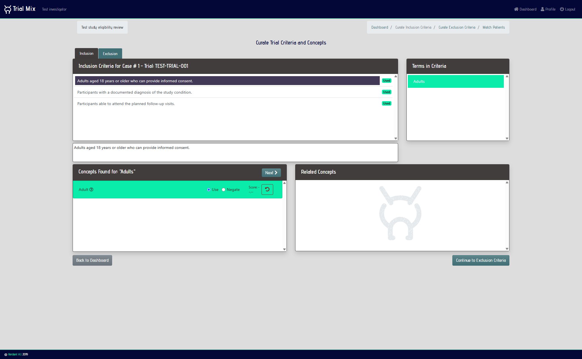Viewport: 582px width, 359px height.
Task: Switch to the Exclusion tab
Action: (110, 54)
